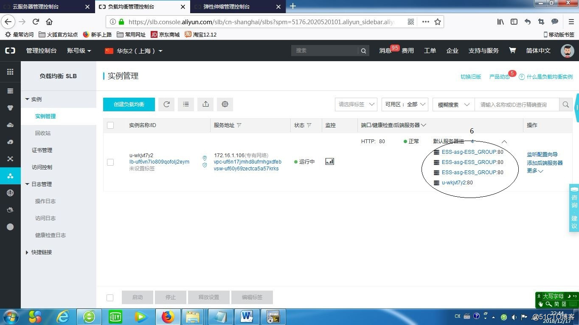Click the search magnifier in instance filter
579x325 pixels.
click(x=565, y=105)
